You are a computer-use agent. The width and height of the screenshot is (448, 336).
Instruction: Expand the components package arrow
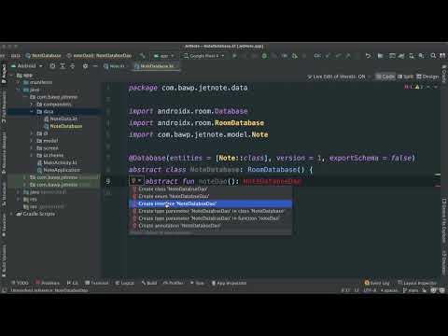click(x=32, y=105)
